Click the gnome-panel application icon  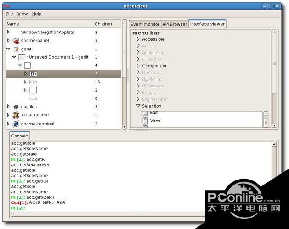pos(16,40)
